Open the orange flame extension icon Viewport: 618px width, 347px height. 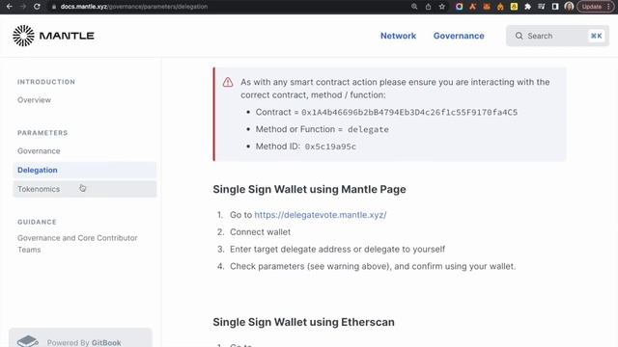tap(500, 7)
